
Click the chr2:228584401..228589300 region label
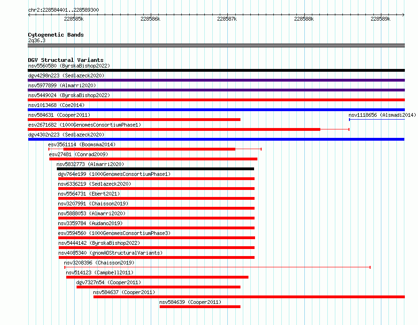(63, 10)
